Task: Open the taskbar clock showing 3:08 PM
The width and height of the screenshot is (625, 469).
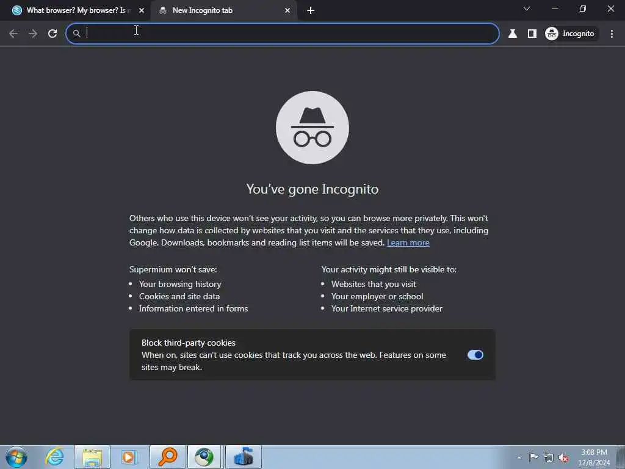Action: coord(594,457)
